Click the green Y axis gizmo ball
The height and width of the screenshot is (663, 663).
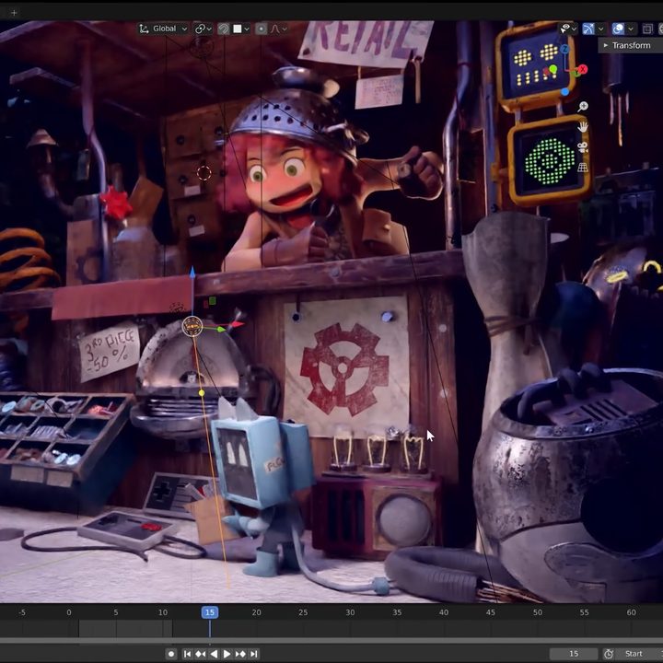coord(553,69)
